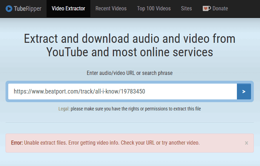Click the 'Legal:' notice label
This screenshot has height=166, width=260.
64,109
